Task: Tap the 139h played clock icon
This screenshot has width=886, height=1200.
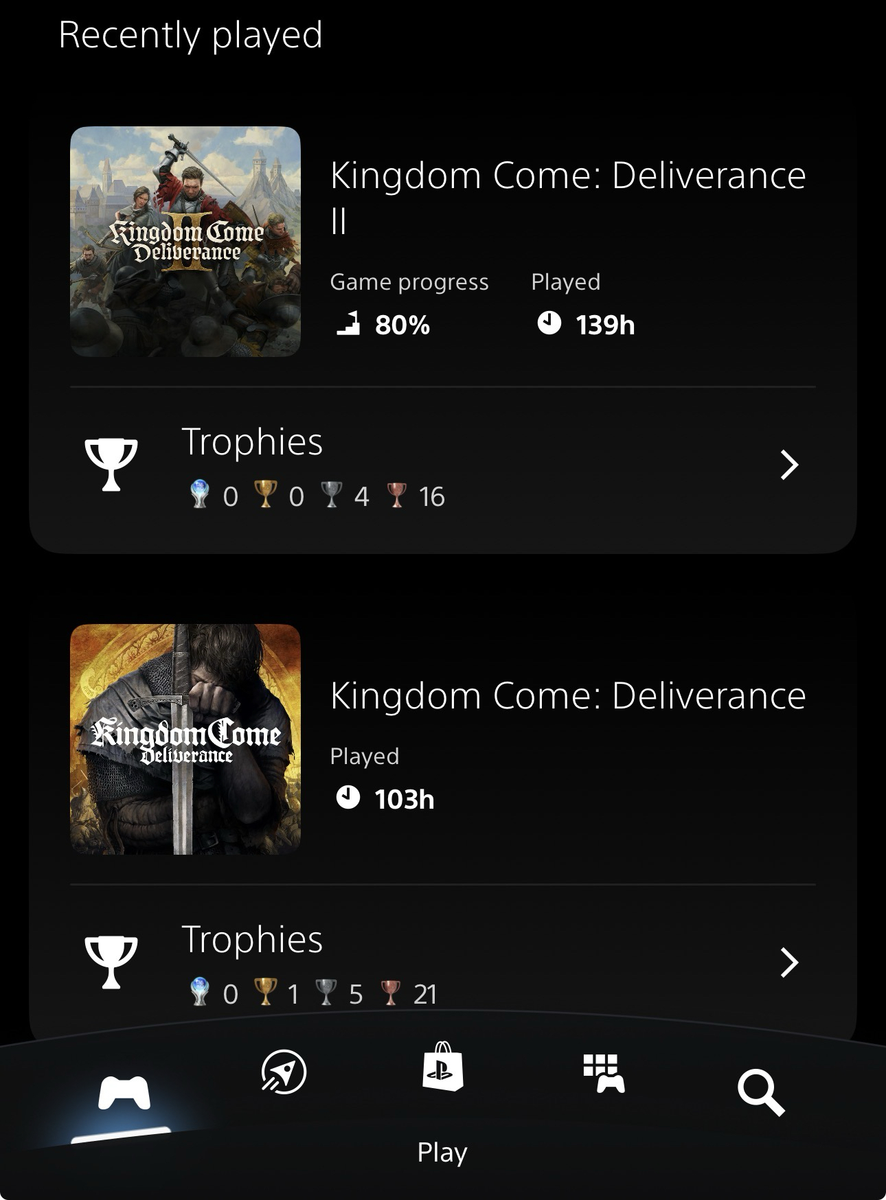Action: (549, 323)
